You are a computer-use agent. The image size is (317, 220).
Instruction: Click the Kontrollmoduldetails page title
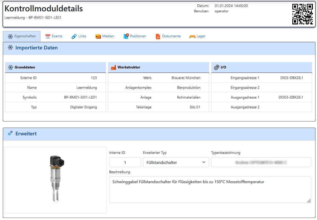point(44,9)
